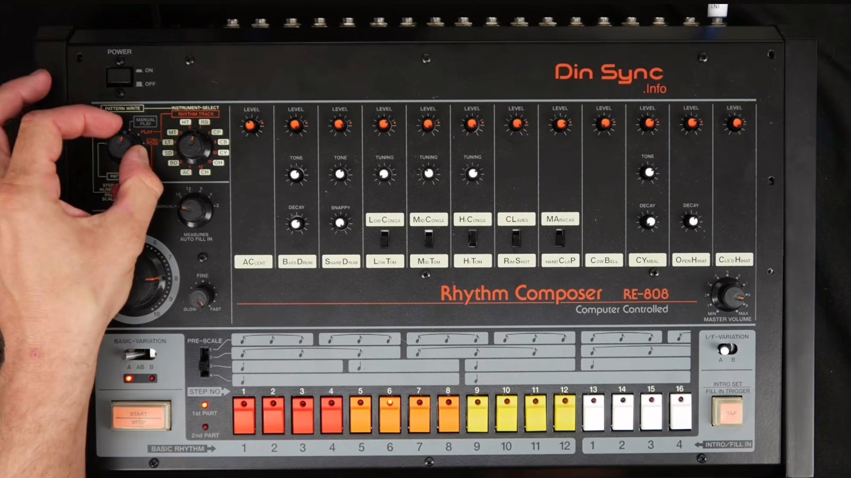Turn the Low Tom TUNING knob

tap(384, 174)
